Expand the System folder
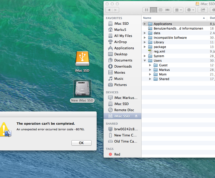This screenshot has width=215, height=178. (x=145, y=56)
